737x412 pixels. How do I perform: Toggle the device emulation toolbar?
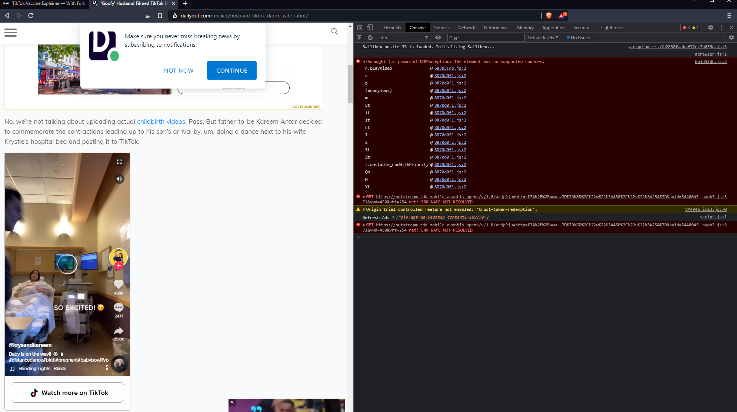coord(369,27)
